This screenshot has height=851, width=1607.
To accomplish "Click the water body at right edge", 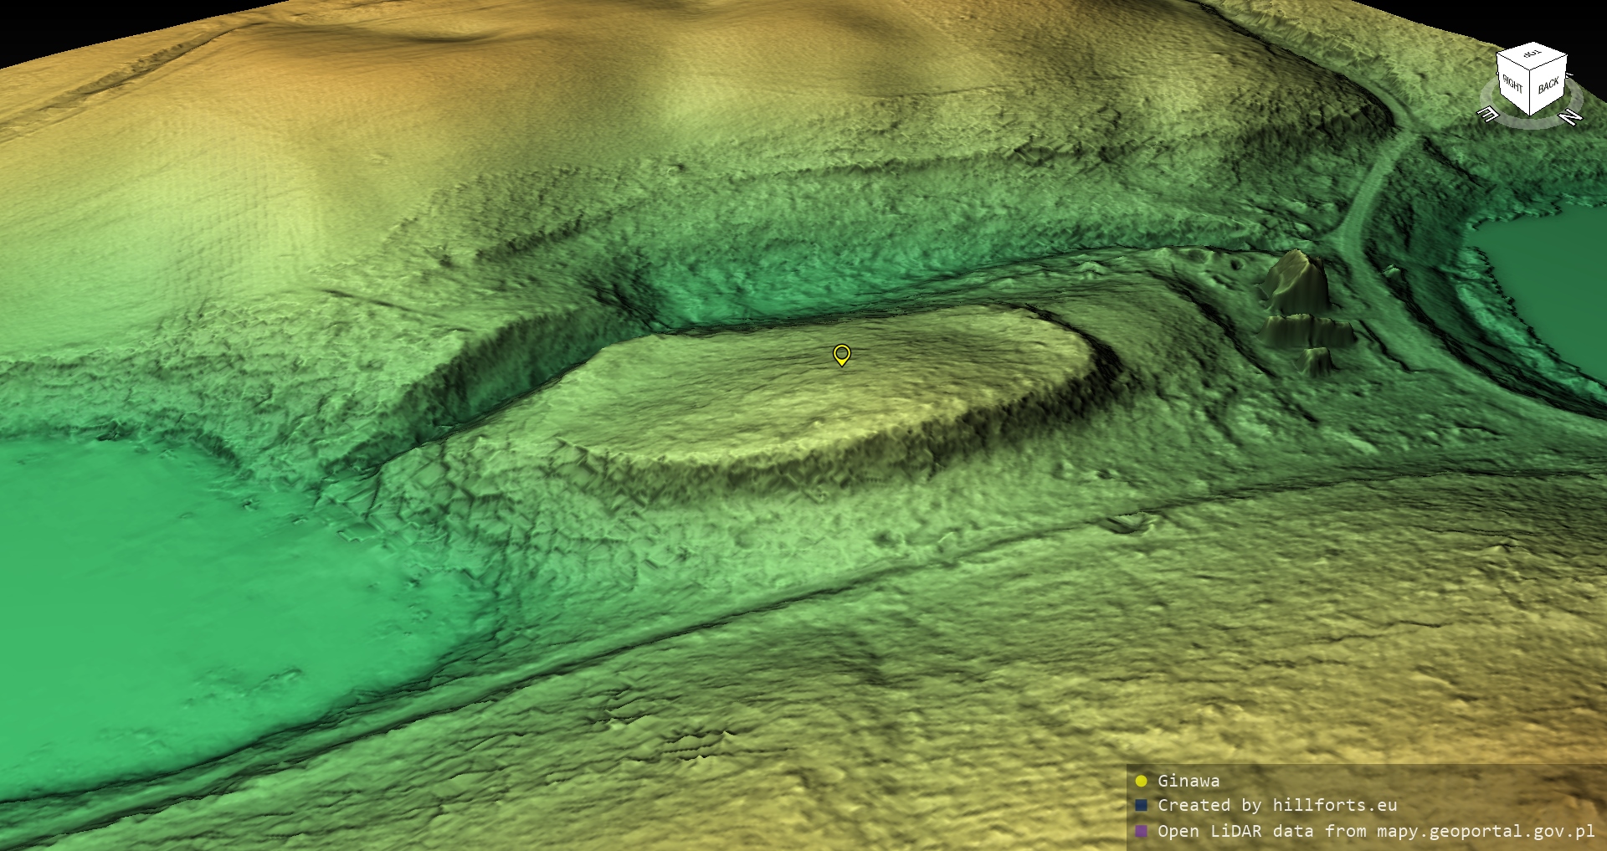I will coord(1548,276).
